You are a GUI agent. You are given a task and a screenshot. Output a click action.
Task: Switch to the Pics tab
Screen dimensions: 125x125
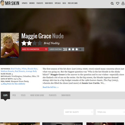point(14,95)
